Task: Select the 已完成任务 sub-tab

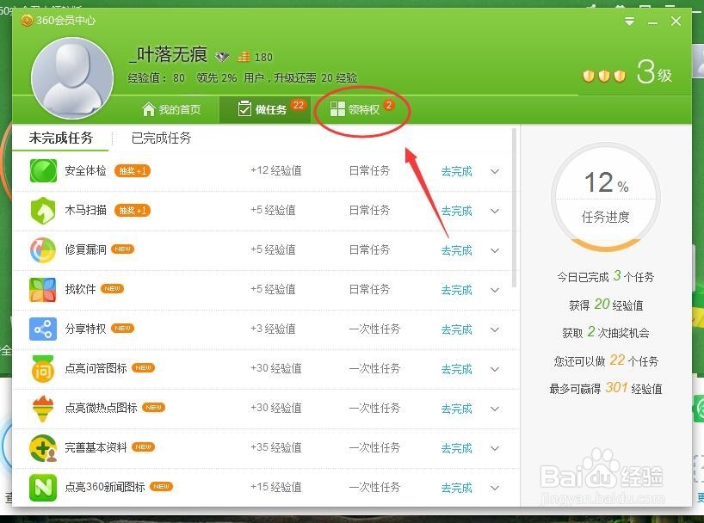Action: click(161, 138)
